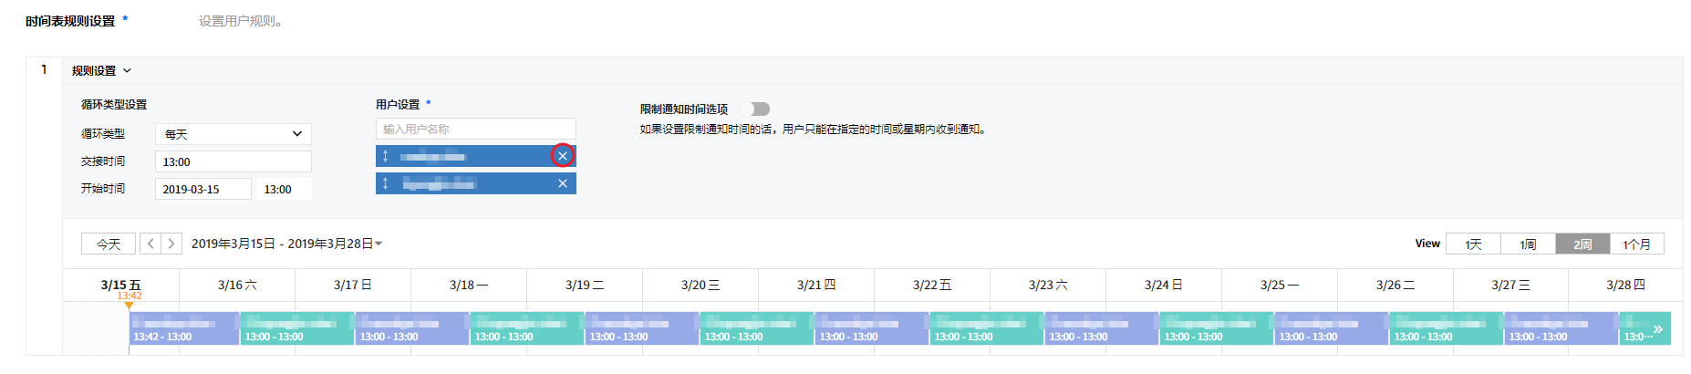Screen dimensions: 1691x374
Task: Click the 今天 button
Action: [x=109, y=244]
